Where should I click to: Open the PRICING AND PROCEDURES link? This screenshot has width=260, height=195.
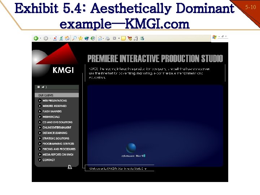tap(59, 149)
